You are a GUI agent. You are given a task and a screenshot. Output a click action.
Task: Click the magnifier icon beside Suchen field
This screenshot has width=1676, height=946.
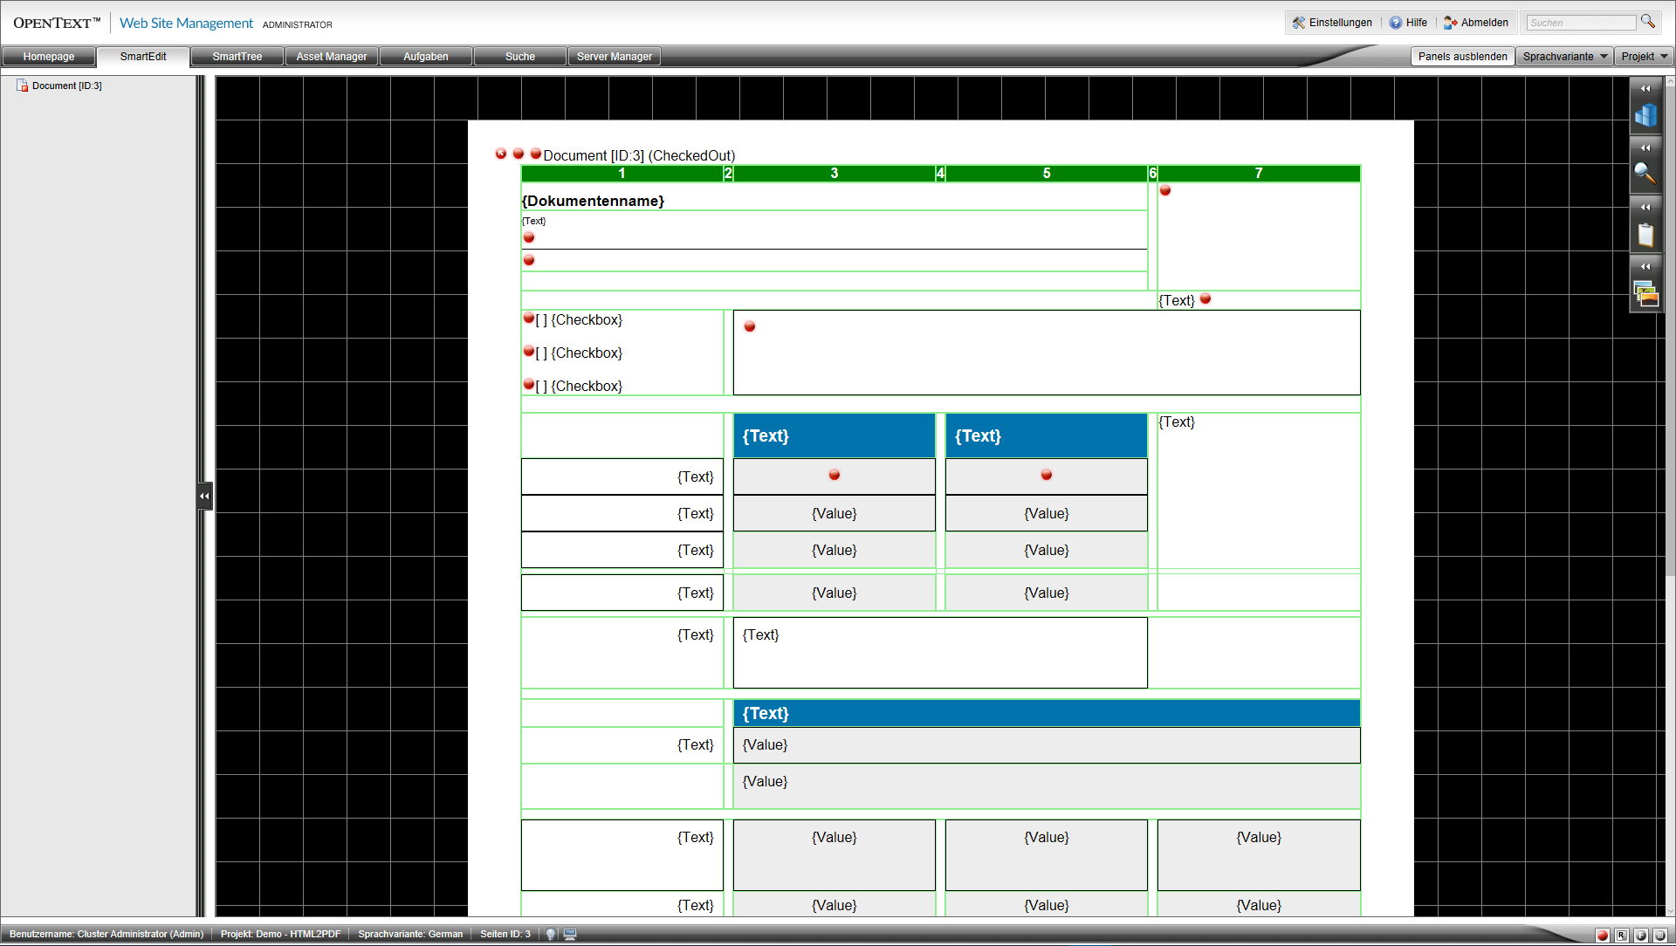(x=1648, y=21)
